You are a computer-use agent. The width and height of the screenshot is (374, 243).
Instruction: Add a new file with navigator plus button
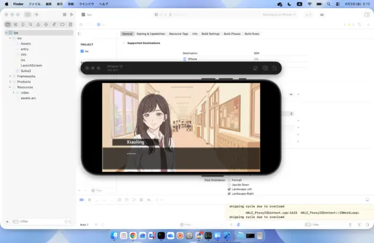7,221
